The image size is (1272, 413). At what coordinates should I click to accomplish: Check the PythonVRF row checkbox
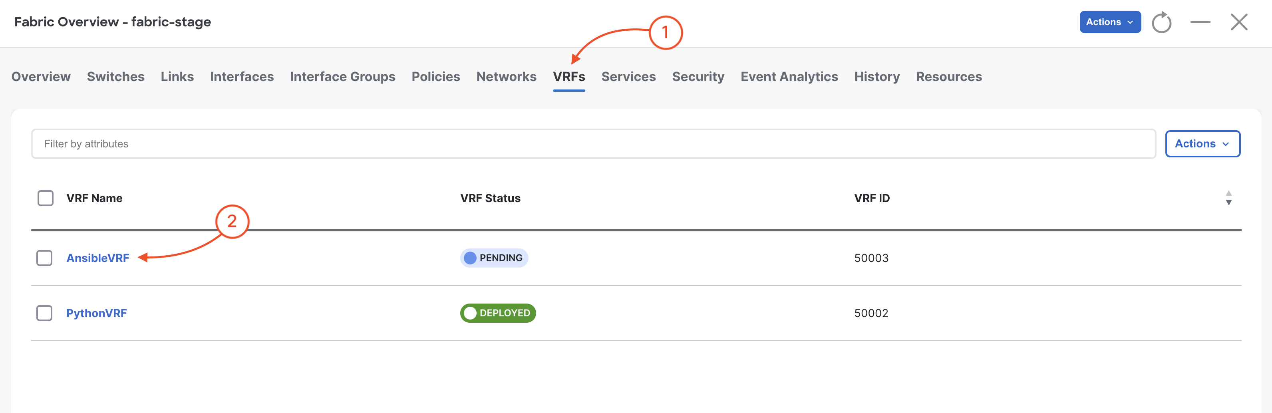(44, 313)
